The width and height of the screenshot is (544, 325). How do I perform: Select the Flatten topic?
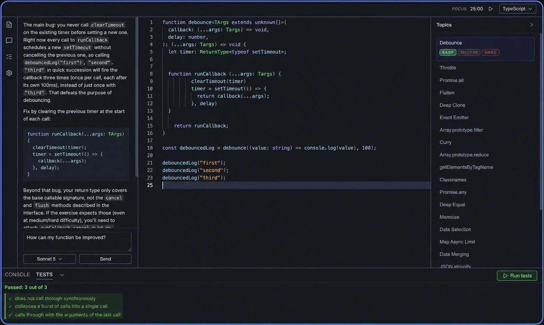(447, 92)
